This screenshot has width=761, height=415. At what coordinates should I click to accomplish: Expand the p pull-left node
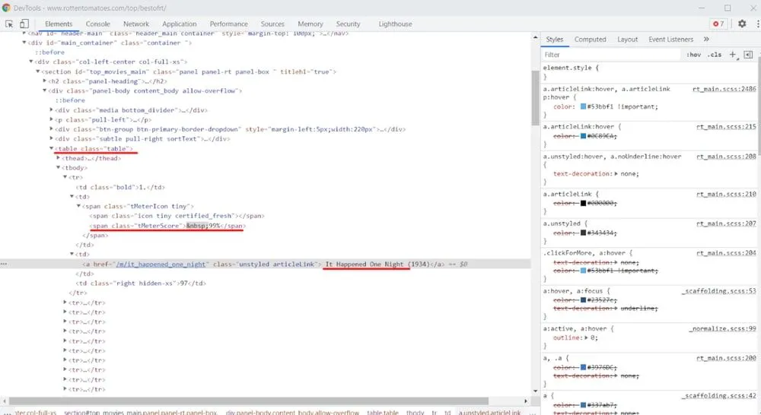click(52, 119)
